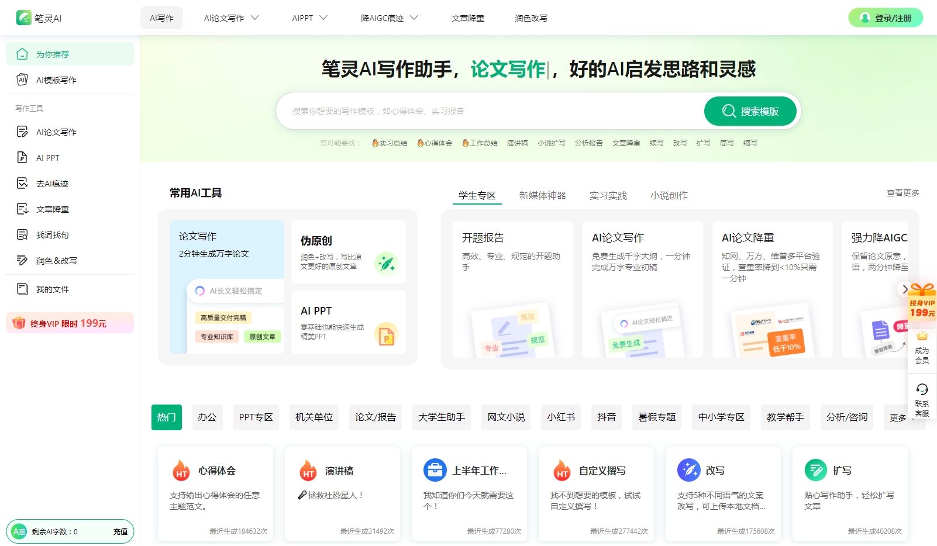The height and width of the screenshot is (546, 937).
Task: Open AI论文写作 sidebar icon
Action: pyautogui.click(x=22, y=132)
